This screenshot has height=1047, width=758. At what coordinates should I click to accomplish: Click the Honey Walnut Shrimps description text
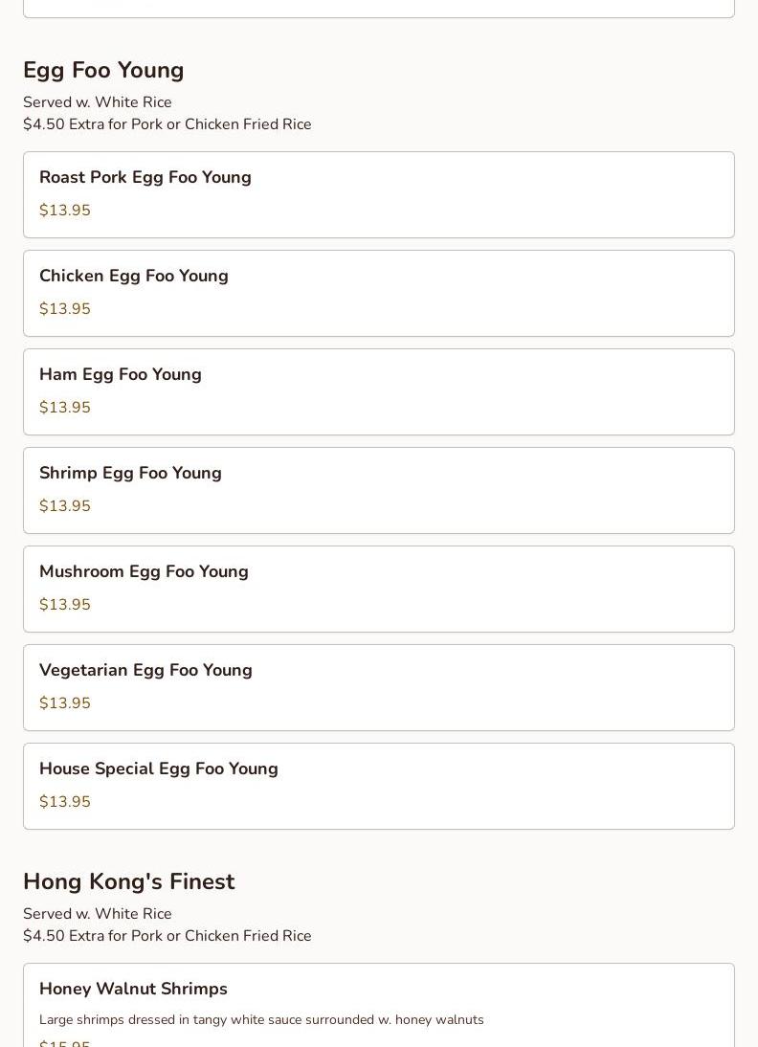(261, 1020)
